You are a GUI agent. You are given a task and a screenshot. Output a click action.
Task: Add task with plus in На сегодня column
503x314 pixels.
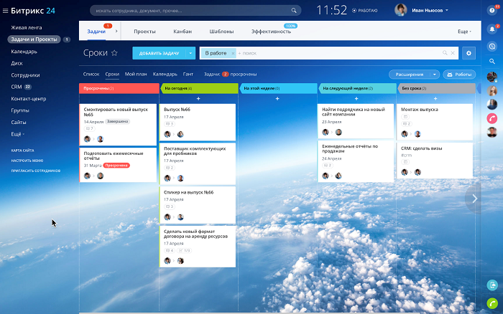tap(198, 98)
